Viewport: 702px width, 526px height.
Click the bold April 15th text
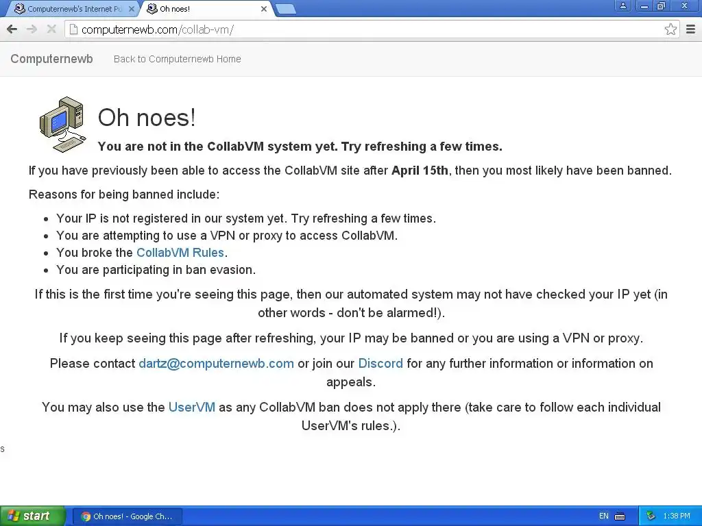point(420,171)
